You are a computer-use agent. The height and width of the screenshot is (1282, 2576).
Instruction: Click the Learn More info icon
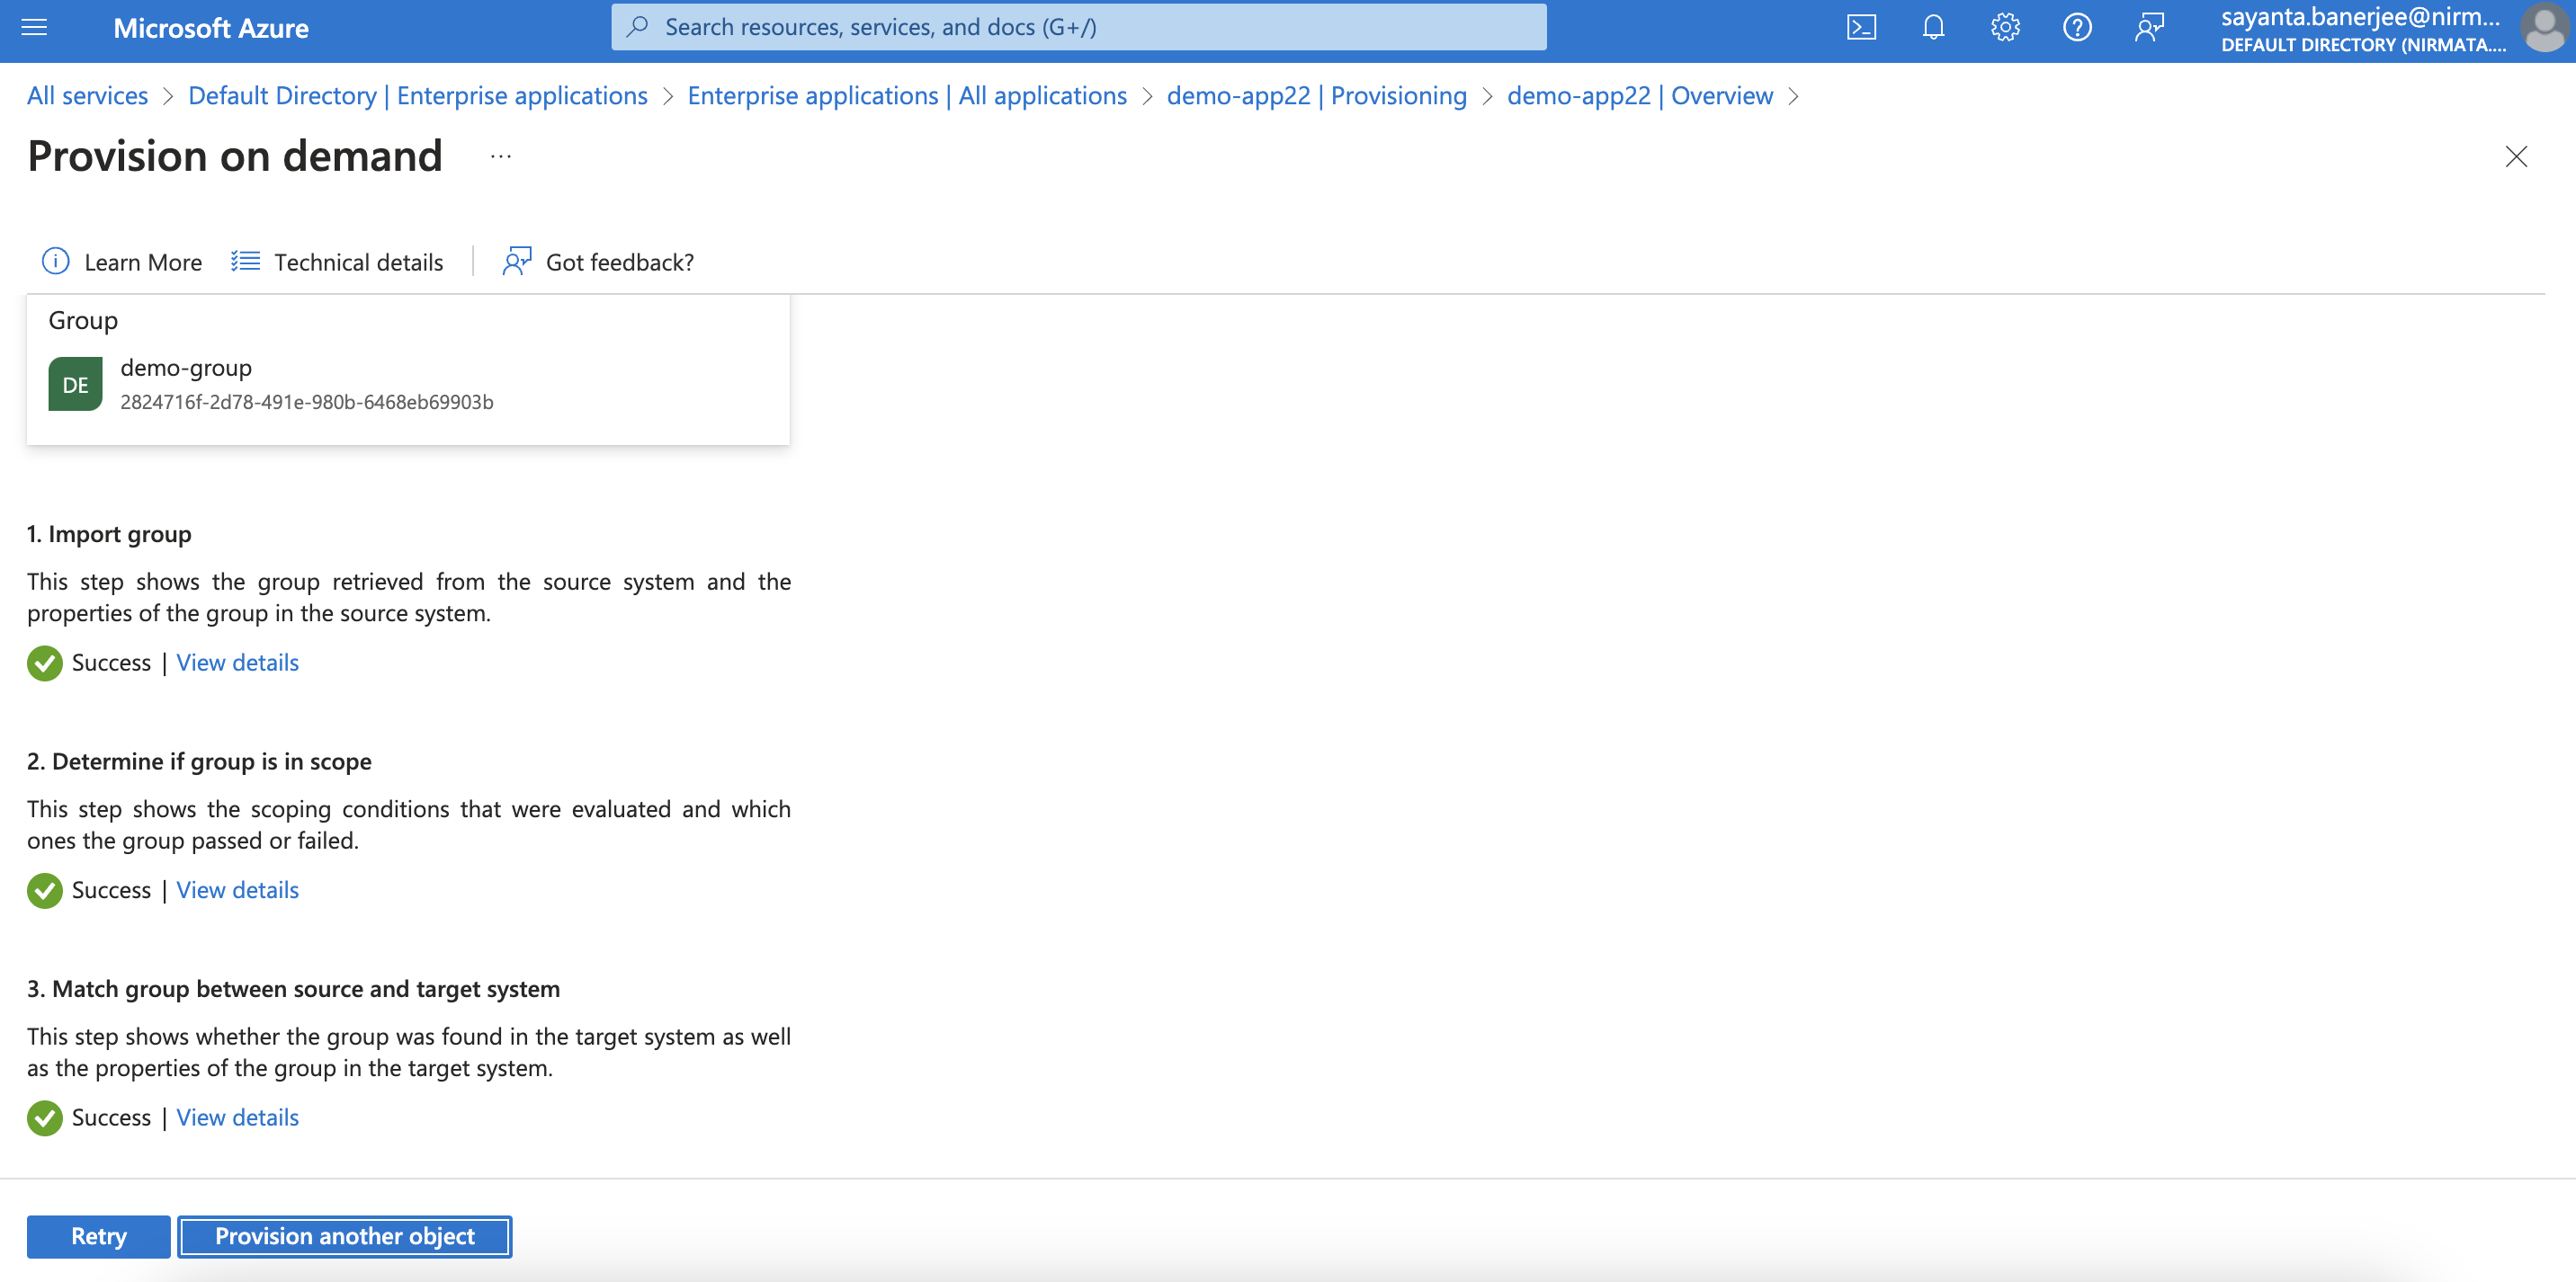pos(55,262)
